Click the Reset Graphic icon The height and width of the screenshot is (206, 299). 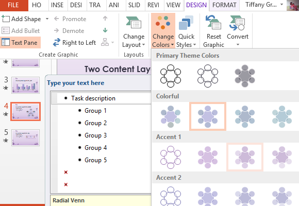point(213,23)
